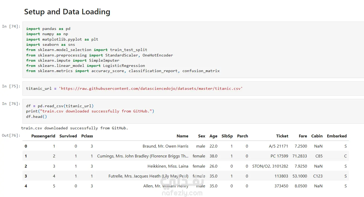This screenshot has width=364, height=197.
Task: Click the C85 cabin value
Action: (319, 156)
